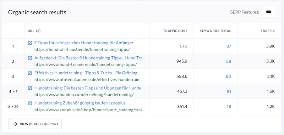This screenshot has width=284, height=135.
Task: Click the www.zooplus.de URL text
Action: [x=89, y=110]
